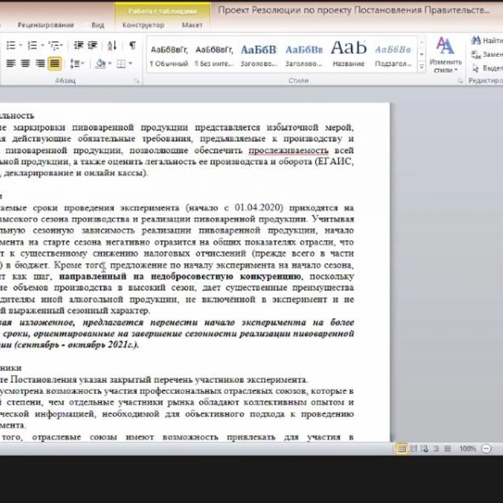Apply numbered list formatting
This screenshot has width=503, height=503.
[33, 46]
